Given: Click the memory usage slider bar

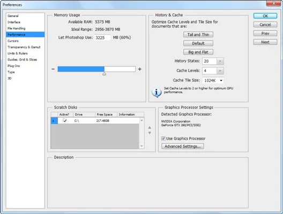Looking at the screenshot, I should [96, 69].
